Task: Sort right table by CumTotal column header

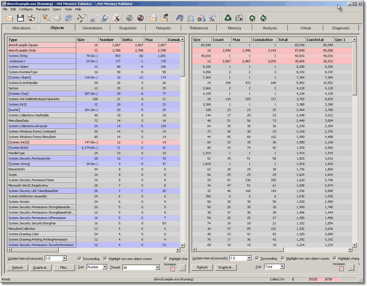Action: 320,40
